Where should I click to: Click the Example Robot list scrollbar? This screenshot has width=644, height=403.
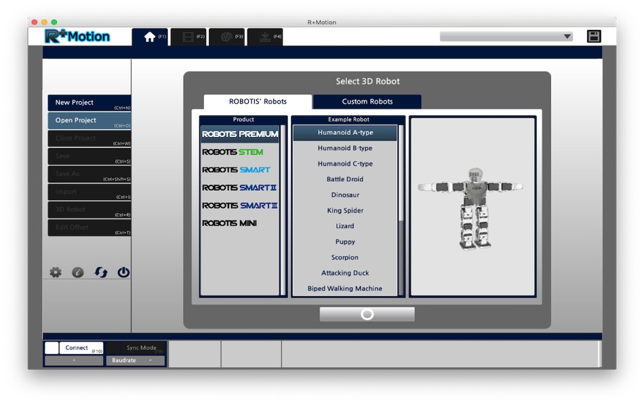(401, 210)
